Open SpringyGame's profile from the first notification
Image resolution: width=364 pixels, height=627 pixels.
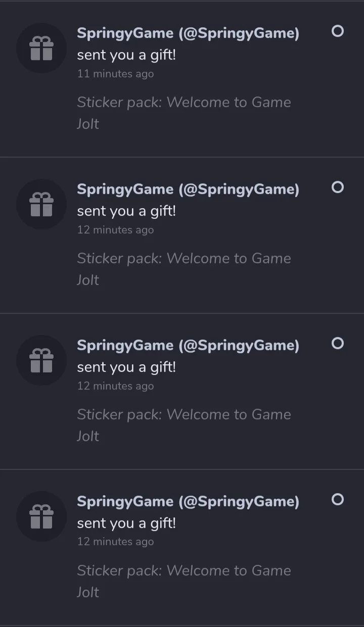point(188,33)
